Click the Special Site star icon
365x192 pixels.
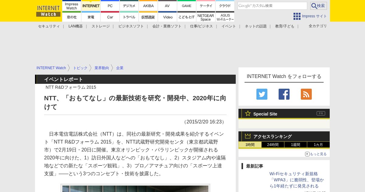(x=248, y=113)
